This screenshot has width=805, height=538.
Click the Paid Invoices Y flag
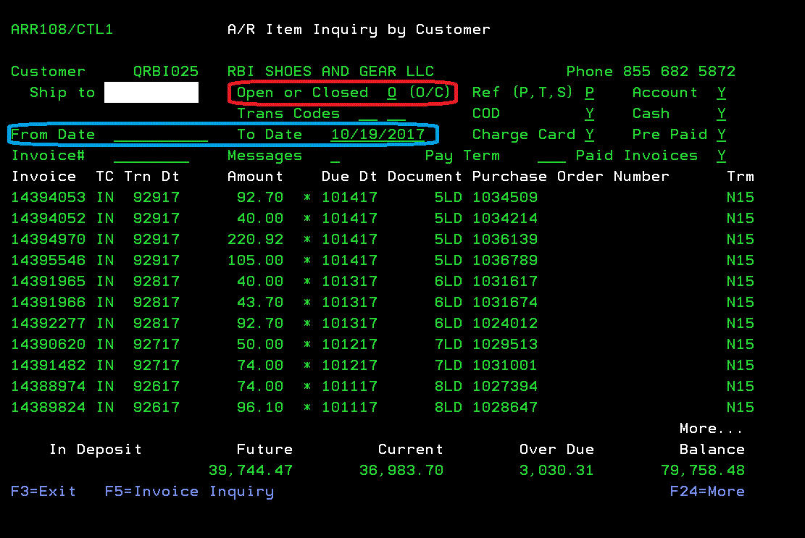tap(722, 156)
